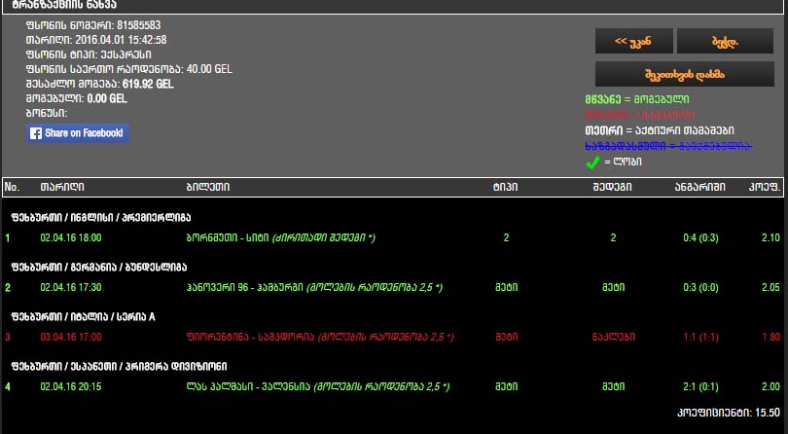
Task: Click red type 'მეტი' in Fiorentina row
Action: coord(506,337)
